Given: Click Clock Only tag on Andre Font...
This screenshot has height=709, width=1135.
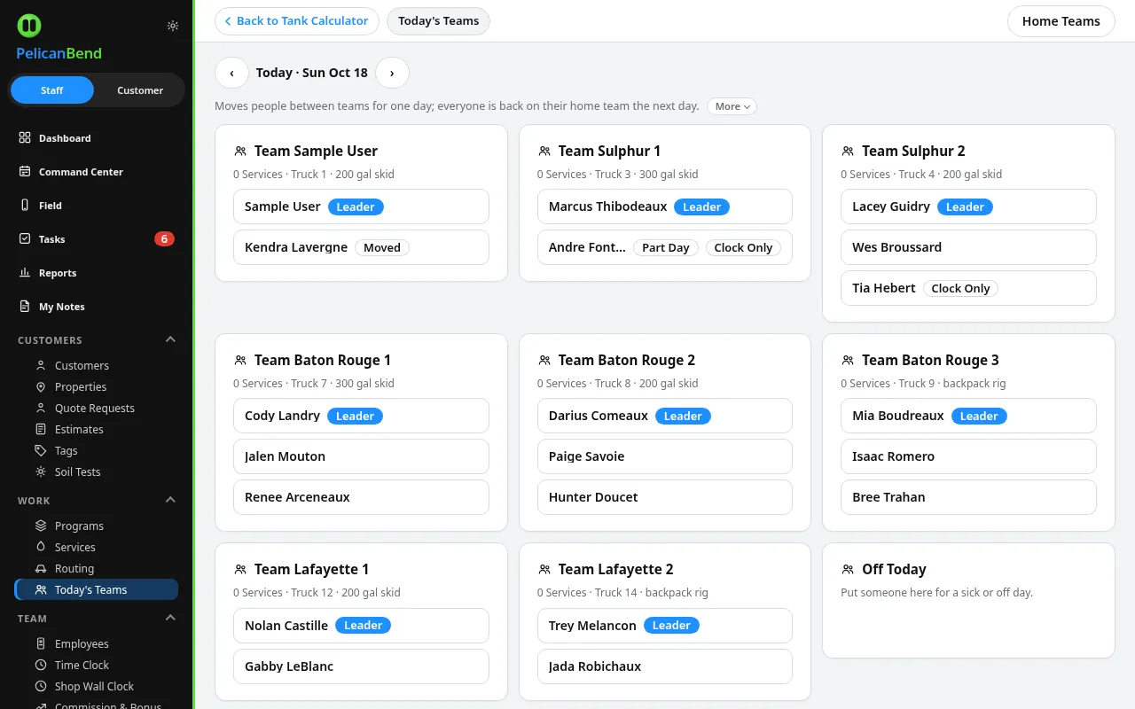Looking at the screenshot, I should (743, 247).
